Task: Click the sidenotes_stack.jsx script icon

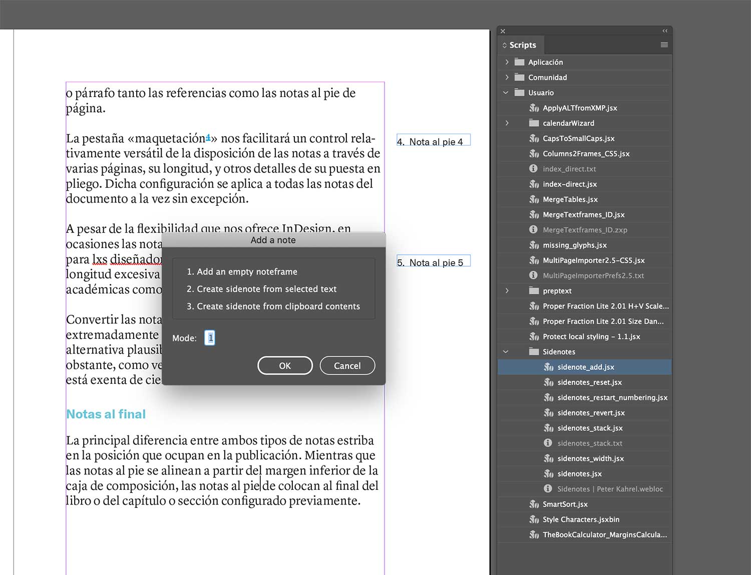Action: [x=549, y=428]
